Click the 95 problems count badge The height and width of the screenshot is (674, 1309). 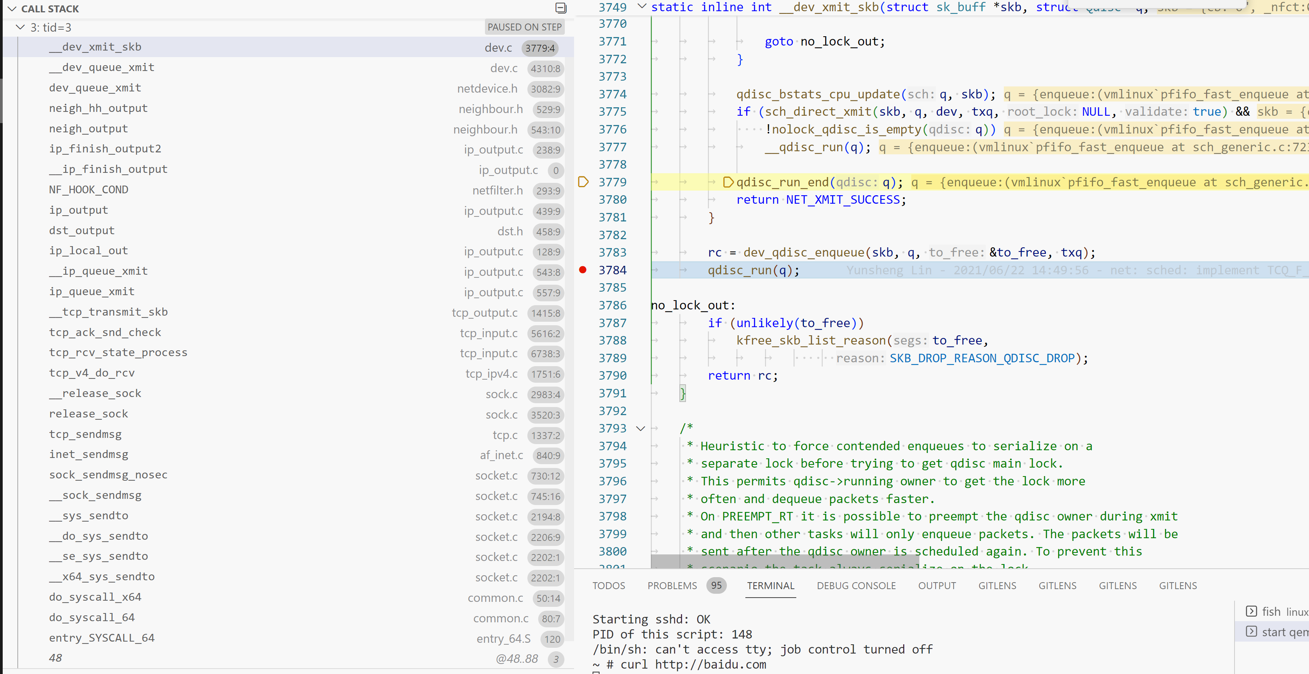point(716,586)
